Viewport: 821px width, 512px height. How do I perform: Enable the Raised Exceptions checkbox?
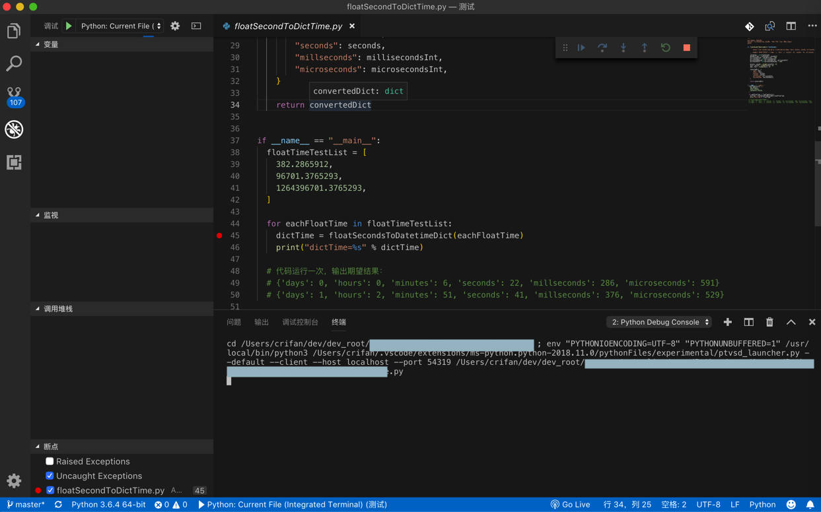[50, 461]
